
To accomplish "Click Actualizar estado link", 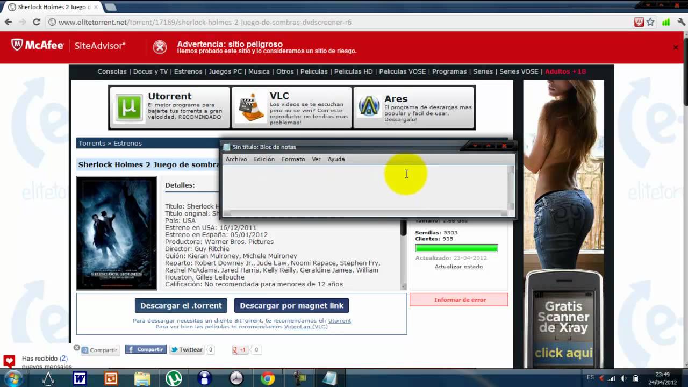I will click(x=458, y=267).
